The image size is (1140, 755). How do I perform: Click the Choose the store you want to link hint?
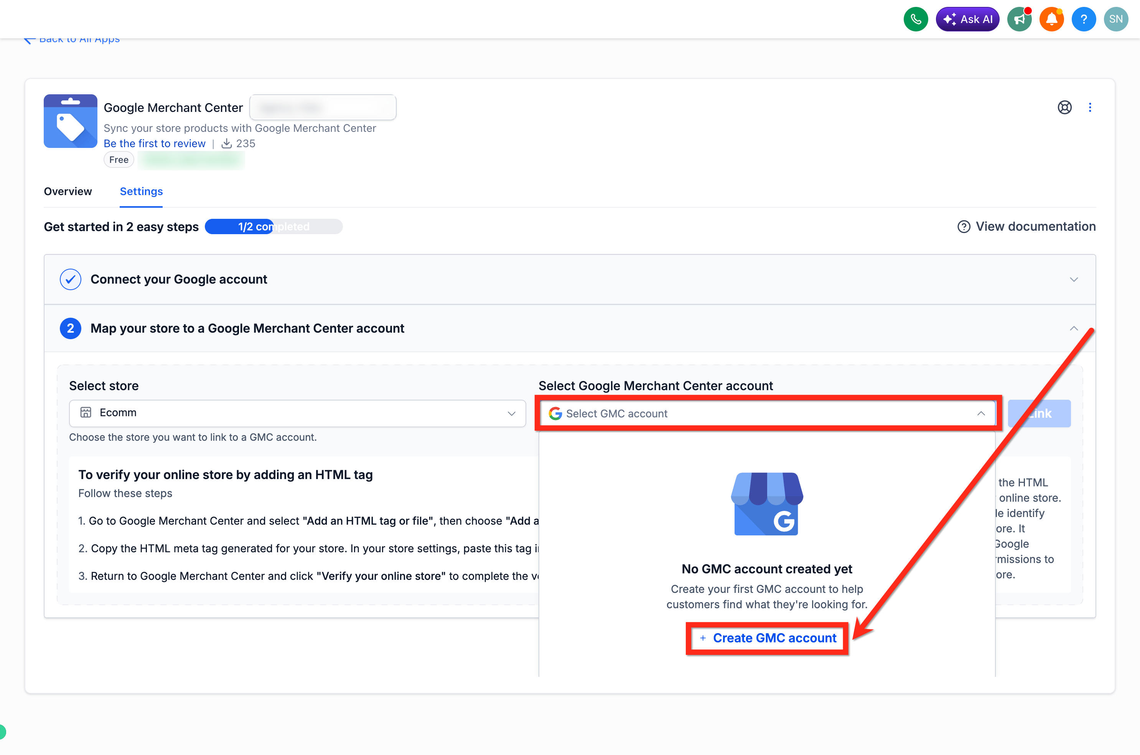click(193, 437)
